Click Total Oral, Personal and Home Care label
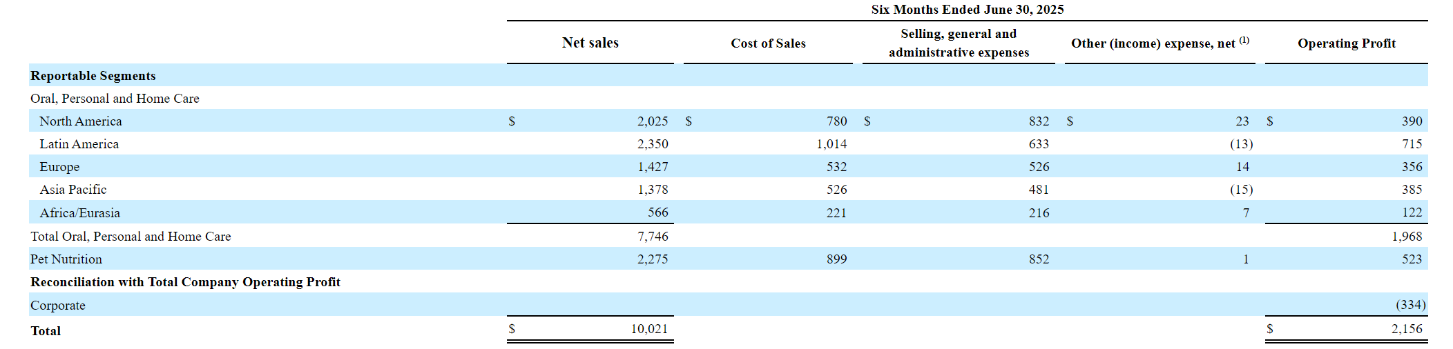 tap(131, 237)
